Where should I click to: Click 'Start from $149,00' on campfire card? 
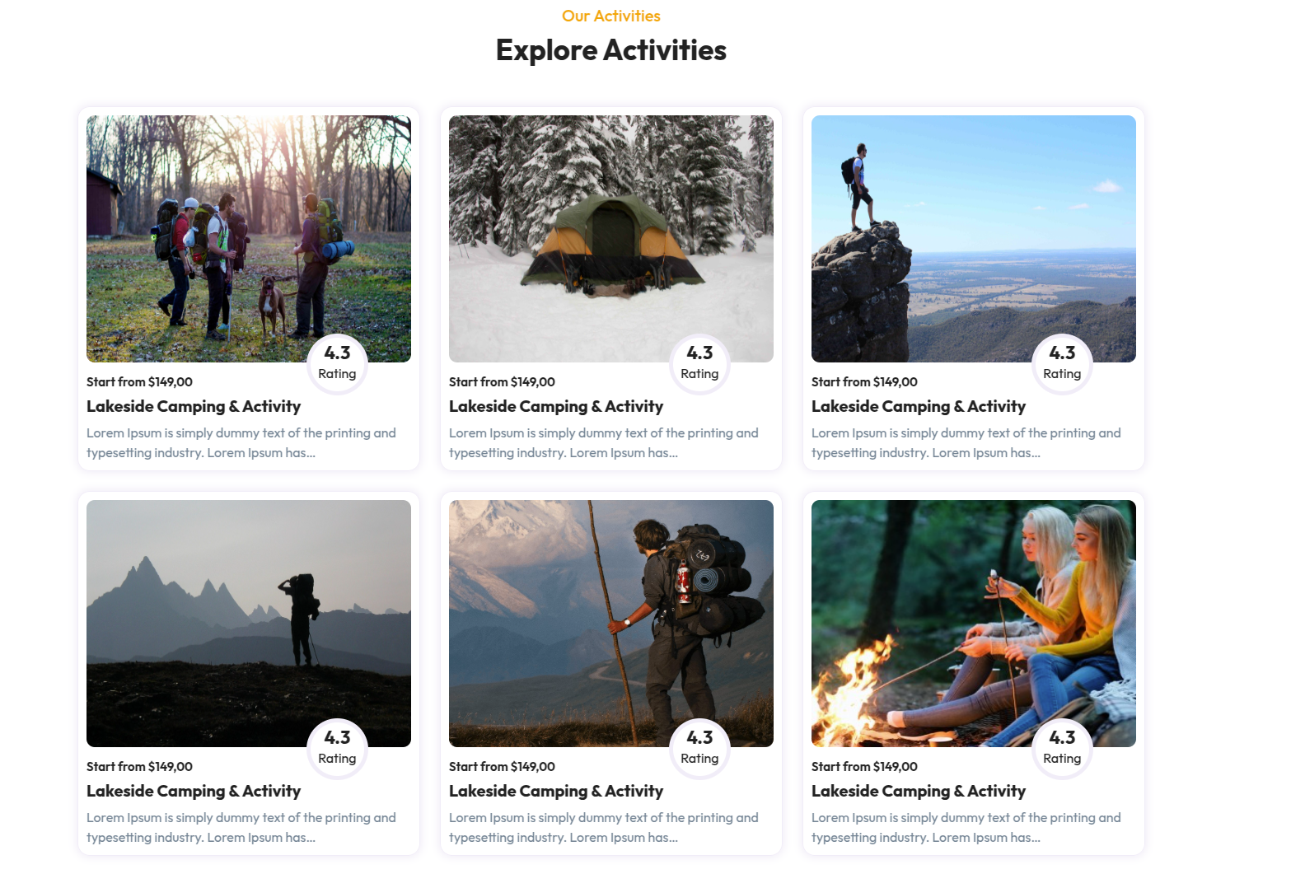pyautogui.click(x=864, y=767)
